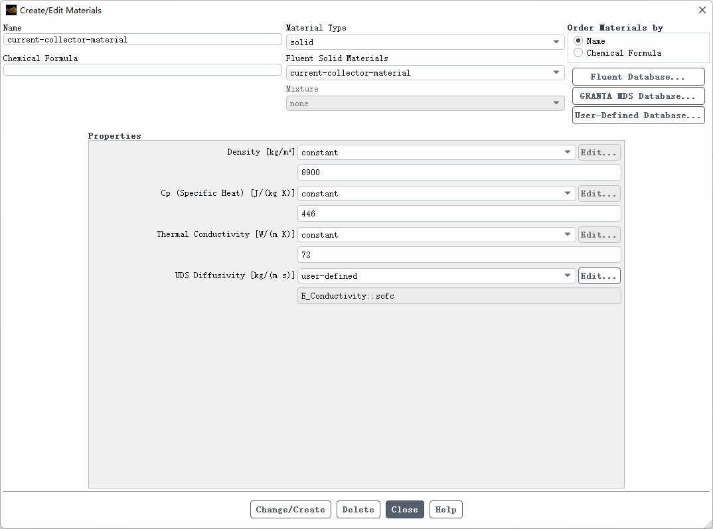Click the Change/Create button
Screen dimensions: 713x529
pyautogui.click(x=291, y=510)
